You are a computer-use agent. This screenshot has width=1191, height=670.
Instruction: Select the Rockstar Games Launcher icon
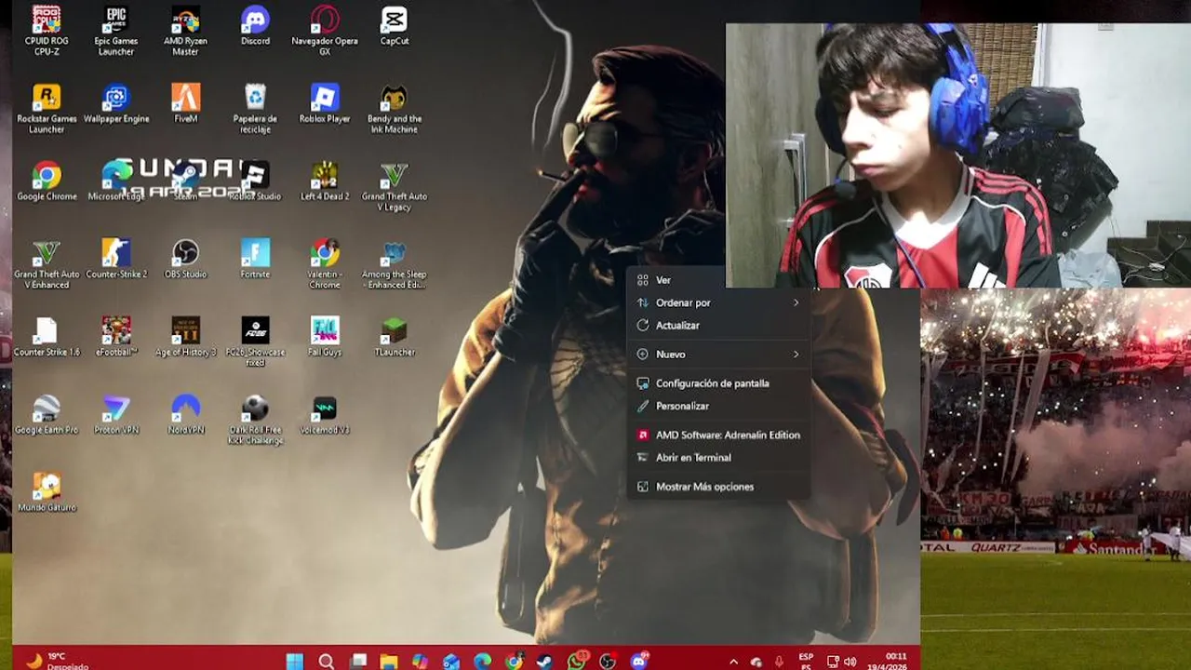pyautogui.click(x=47, y=109)
